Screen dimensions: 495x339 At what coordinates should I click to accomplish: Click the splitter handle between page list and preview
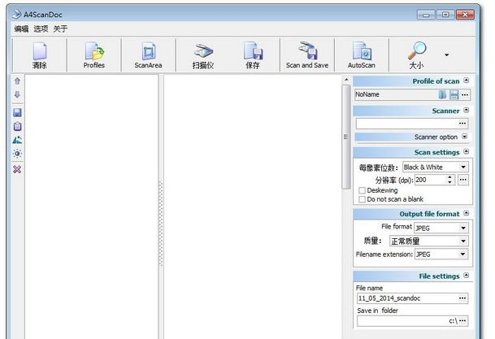click(x=161, y=224)
